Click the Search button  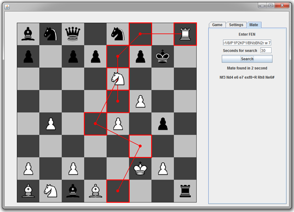click(247, 59)
